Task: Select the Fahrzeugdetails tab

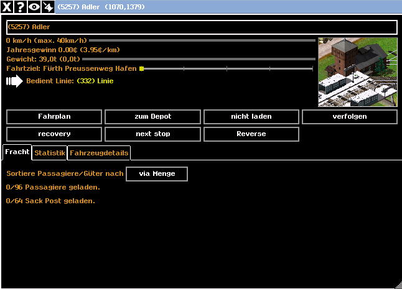Action: point(99,153)
